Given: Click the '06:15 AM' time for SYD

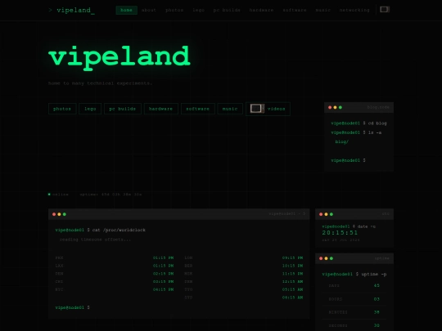Looking at the screenshot, I should (292, 297).
